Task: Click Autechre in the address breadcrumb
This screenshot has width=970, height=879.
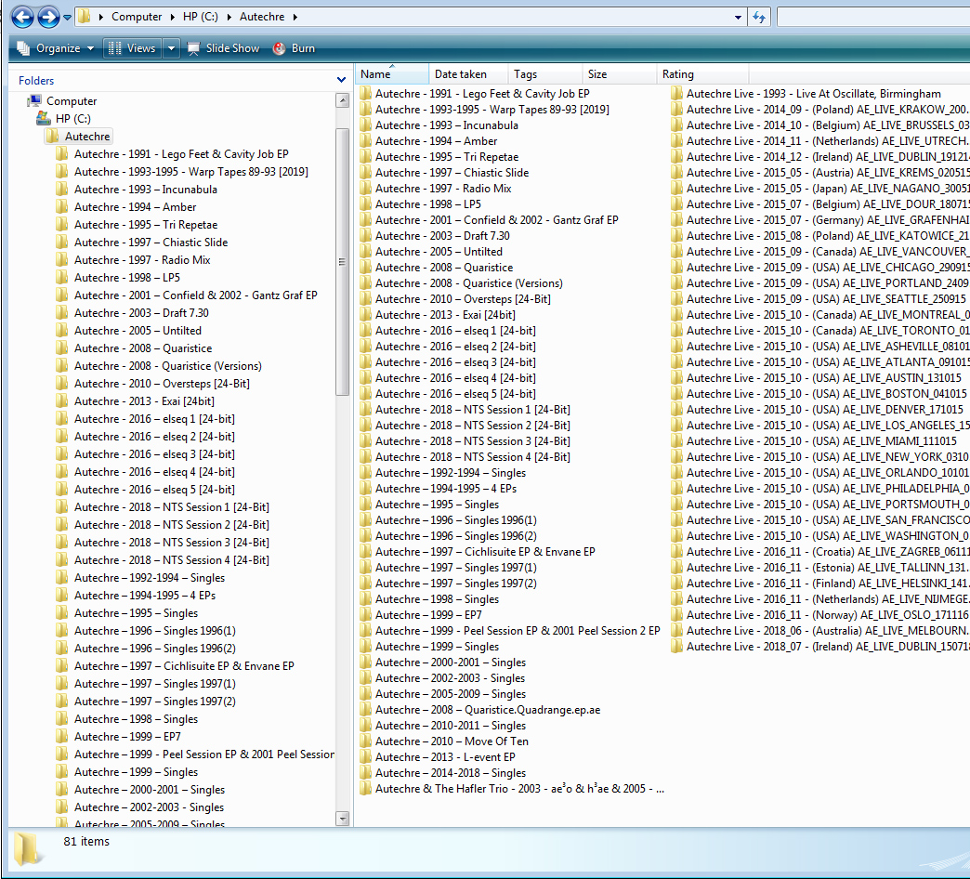Action: [x=262, y=17]
